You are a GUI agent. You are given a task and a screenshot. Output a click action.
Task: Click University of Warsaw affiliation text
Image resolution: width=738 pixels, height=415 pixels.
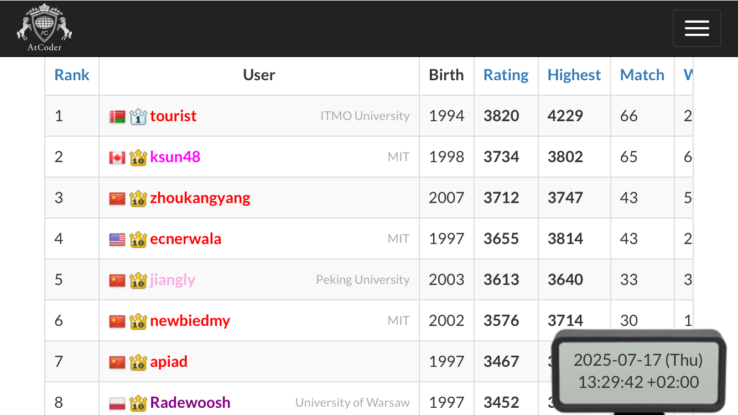[352, 403]
